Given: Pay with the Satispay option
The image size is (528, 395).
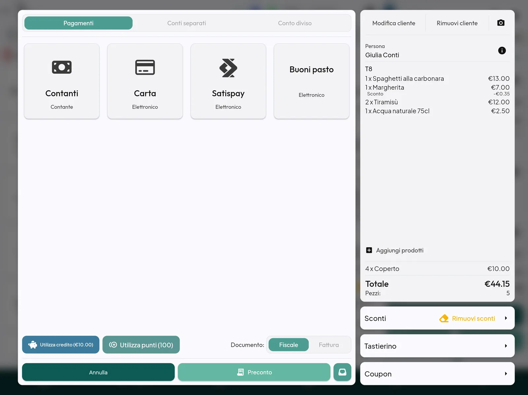Looking at the screenshot, I should click(x=228, y=81).
